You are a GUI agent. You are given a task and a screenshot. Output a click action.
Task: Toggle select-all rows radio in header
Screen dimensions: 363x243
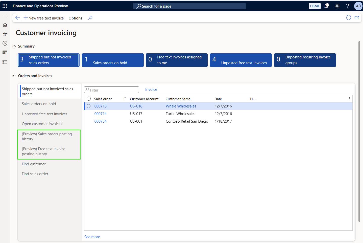tap(89, 99)
